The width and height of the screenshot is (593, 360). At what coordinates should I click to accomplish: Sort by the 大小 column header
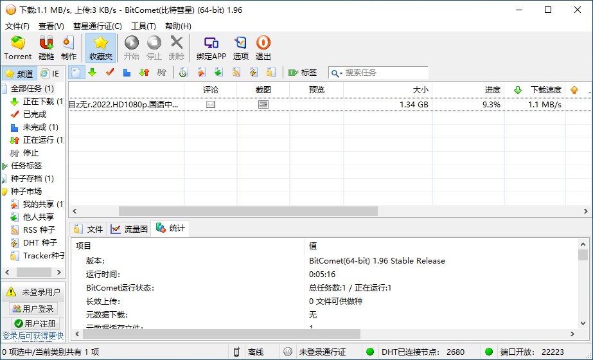[x=387, y=90]
